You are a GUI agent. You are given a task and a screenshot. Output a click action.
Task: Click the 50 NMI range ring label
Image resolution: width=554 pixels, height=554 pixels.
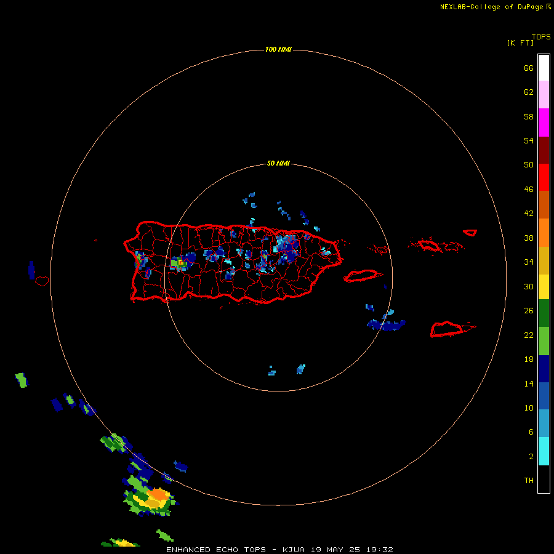point(278,163)
